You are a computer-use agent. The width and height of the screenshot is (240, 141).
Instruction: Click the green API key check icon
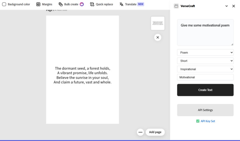tap(198, 121)
